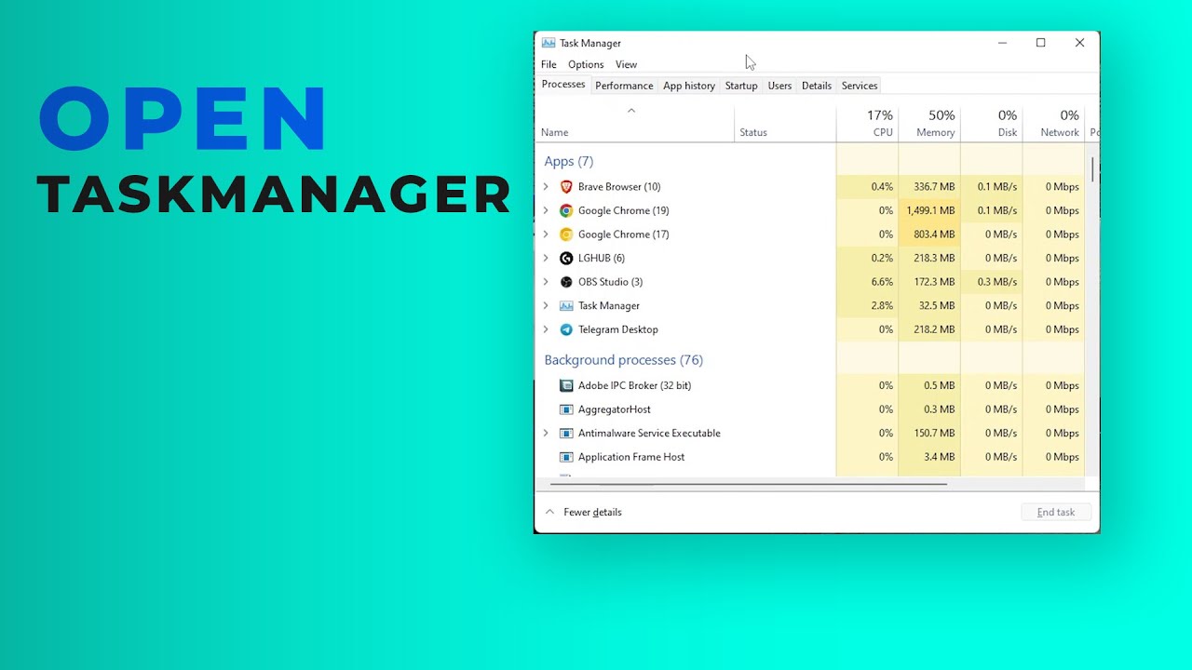This screenshot has width=1192, height=670.
Task: Expand the Telegram Desktop process row
Action: click(546, 329)
